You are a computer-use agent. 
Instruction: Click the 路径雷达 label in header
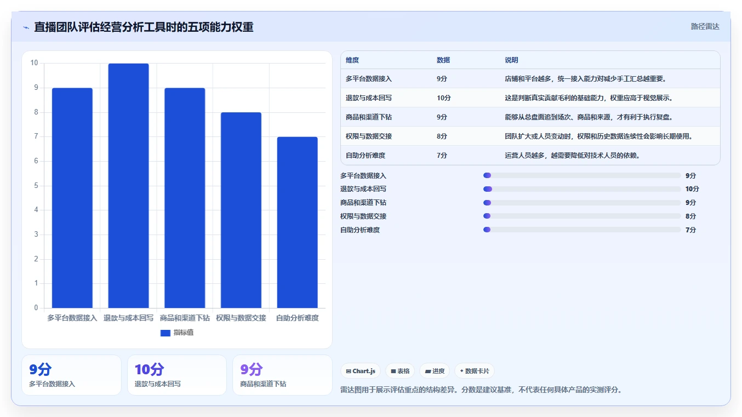[705, 26]
